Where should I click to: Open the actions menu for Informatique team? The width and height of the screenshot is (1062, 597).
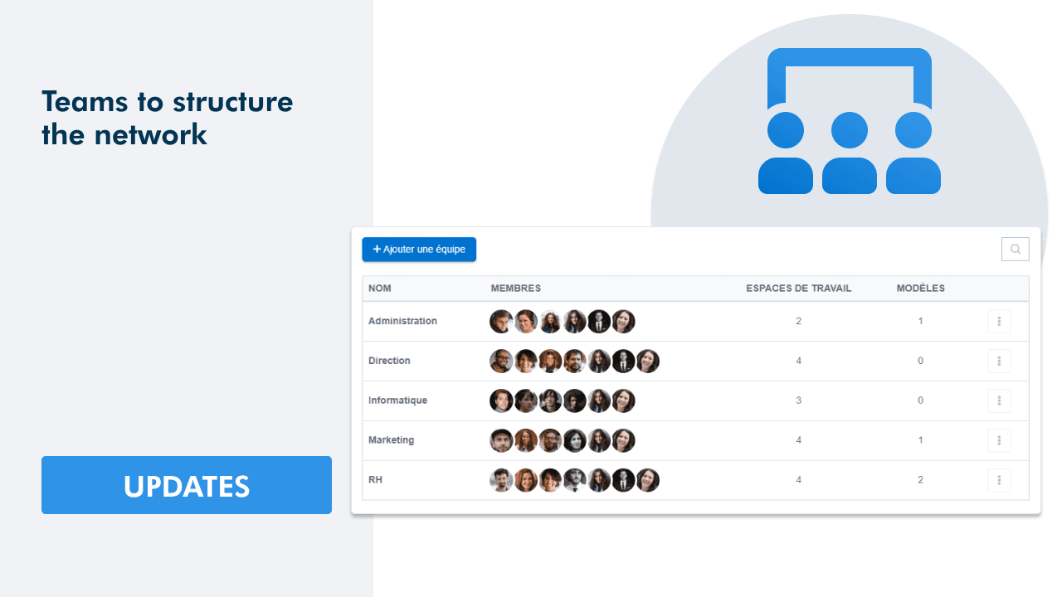click(x=999, y=400)
